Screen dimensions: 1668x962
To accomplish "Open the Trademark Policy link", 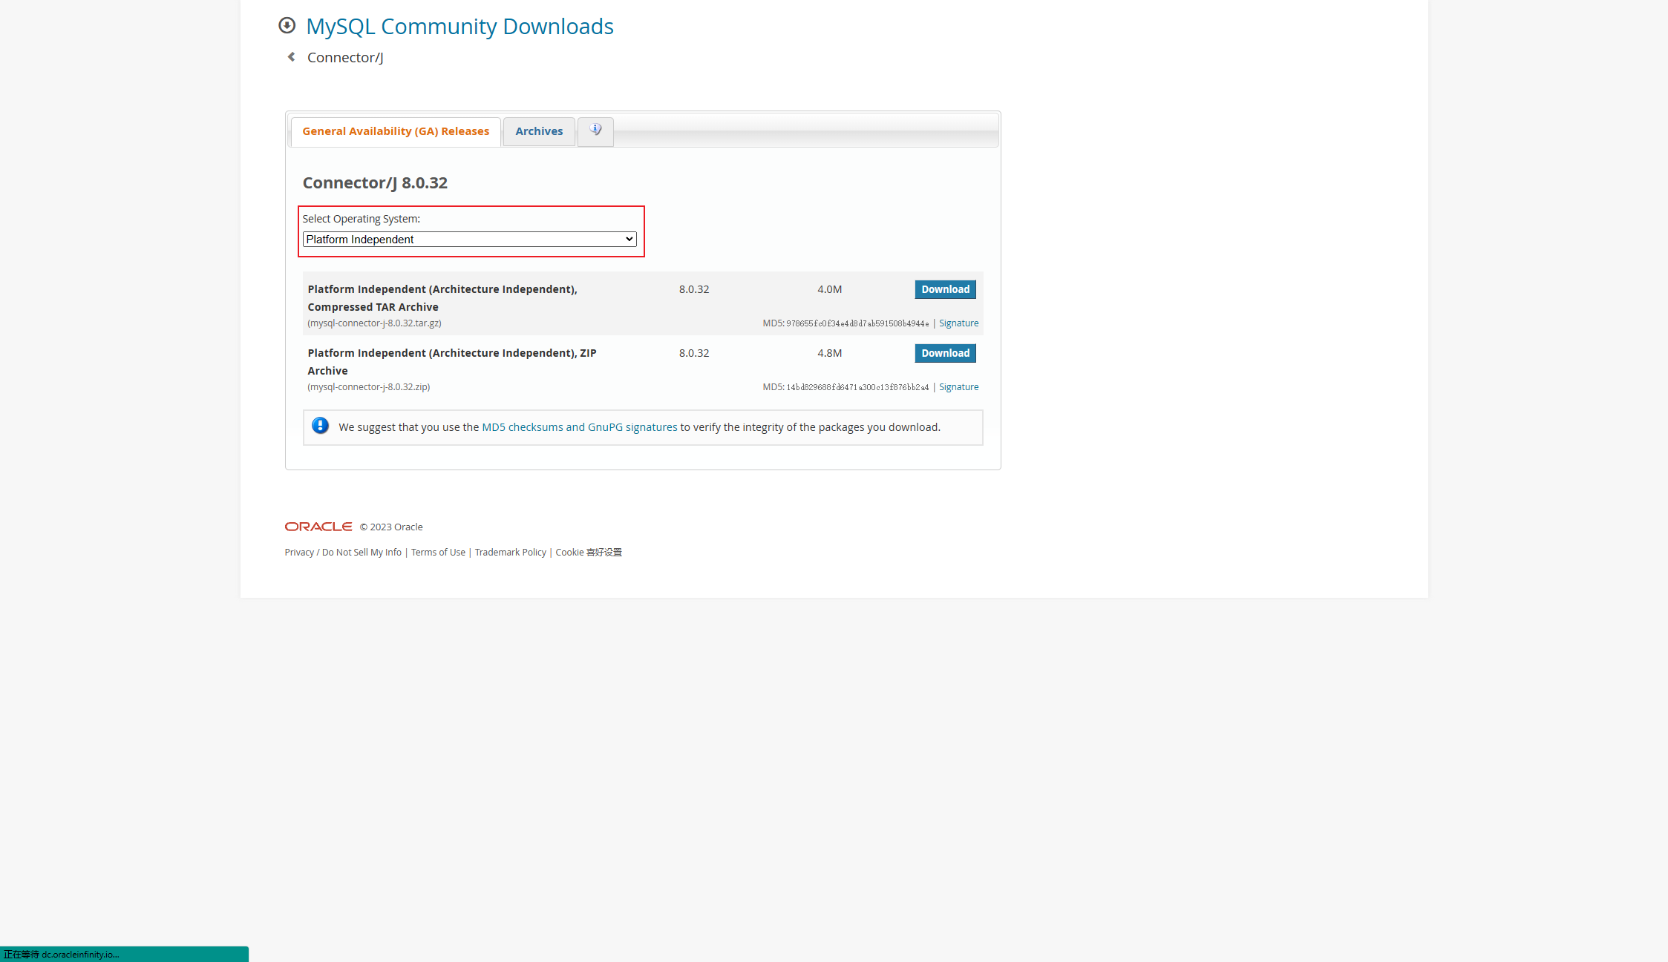I will [x=510, y=553].
